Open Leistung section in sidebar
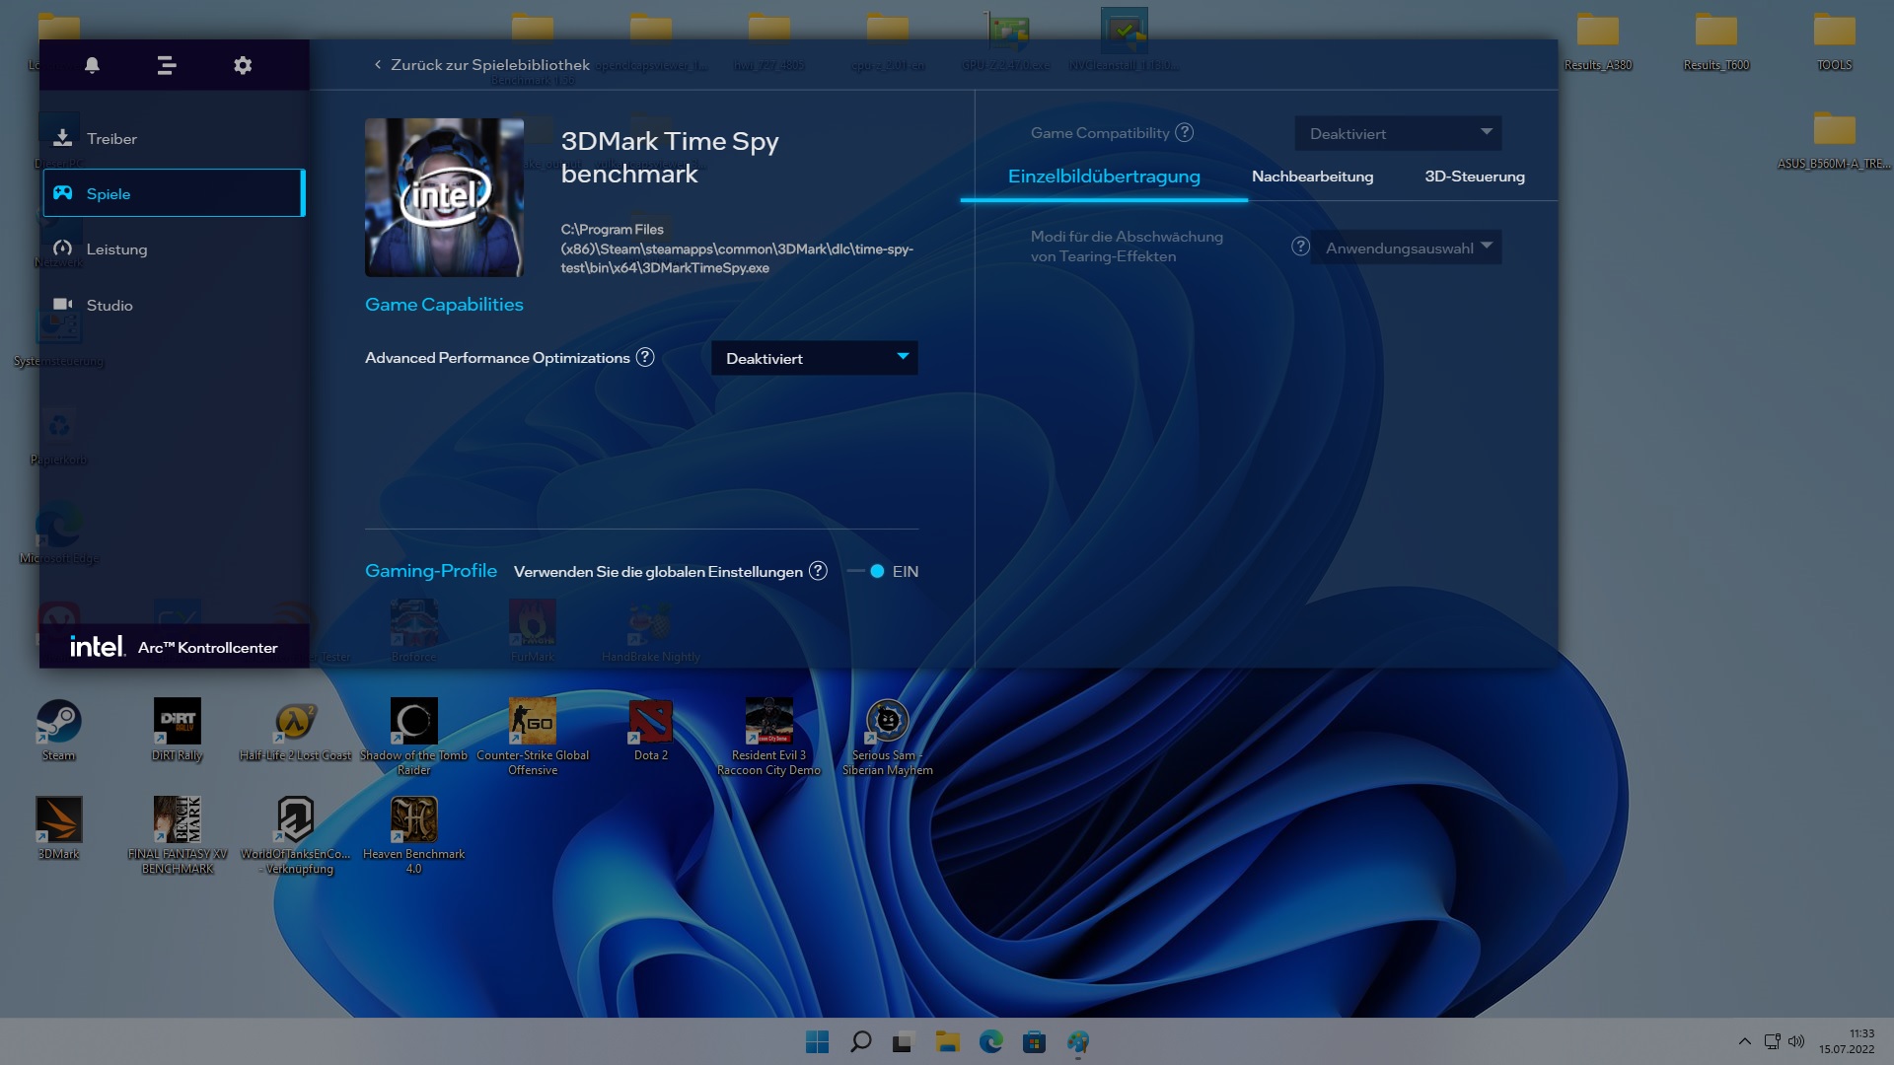 coord(116,249)
